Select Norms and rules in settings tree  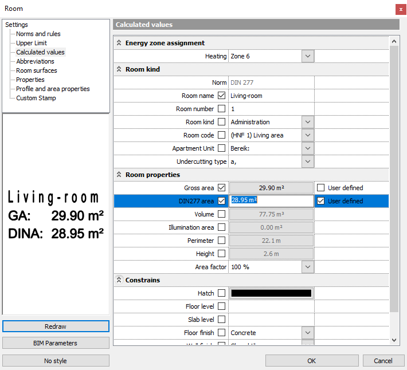[x=38, y=34]
